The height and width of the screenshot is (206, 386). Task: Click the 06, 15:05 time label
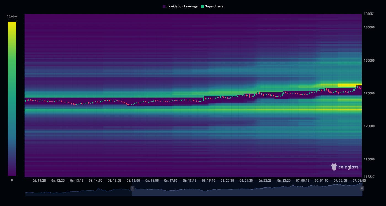(114, 181)
